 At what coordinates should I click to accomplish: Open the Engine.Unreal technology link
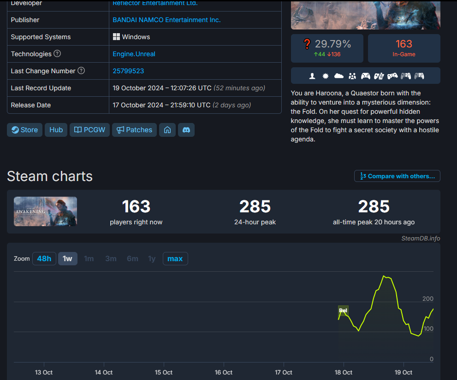134,54
